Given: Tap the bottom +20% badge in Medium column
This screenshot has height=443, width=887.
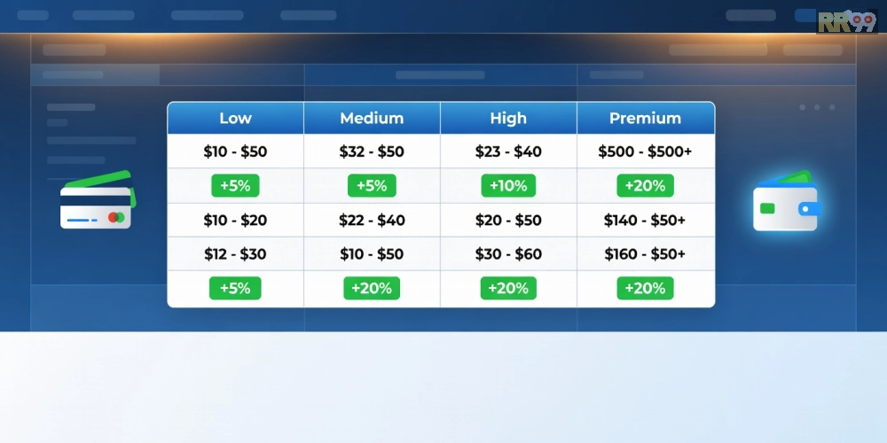Looking at the screenshot, I should (372, 288).
